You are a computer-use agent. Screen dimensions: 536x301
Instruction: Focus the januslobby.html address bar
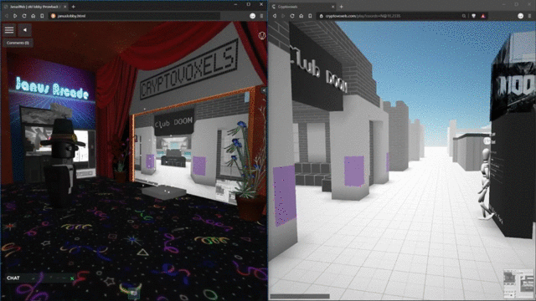coord(135,16)
